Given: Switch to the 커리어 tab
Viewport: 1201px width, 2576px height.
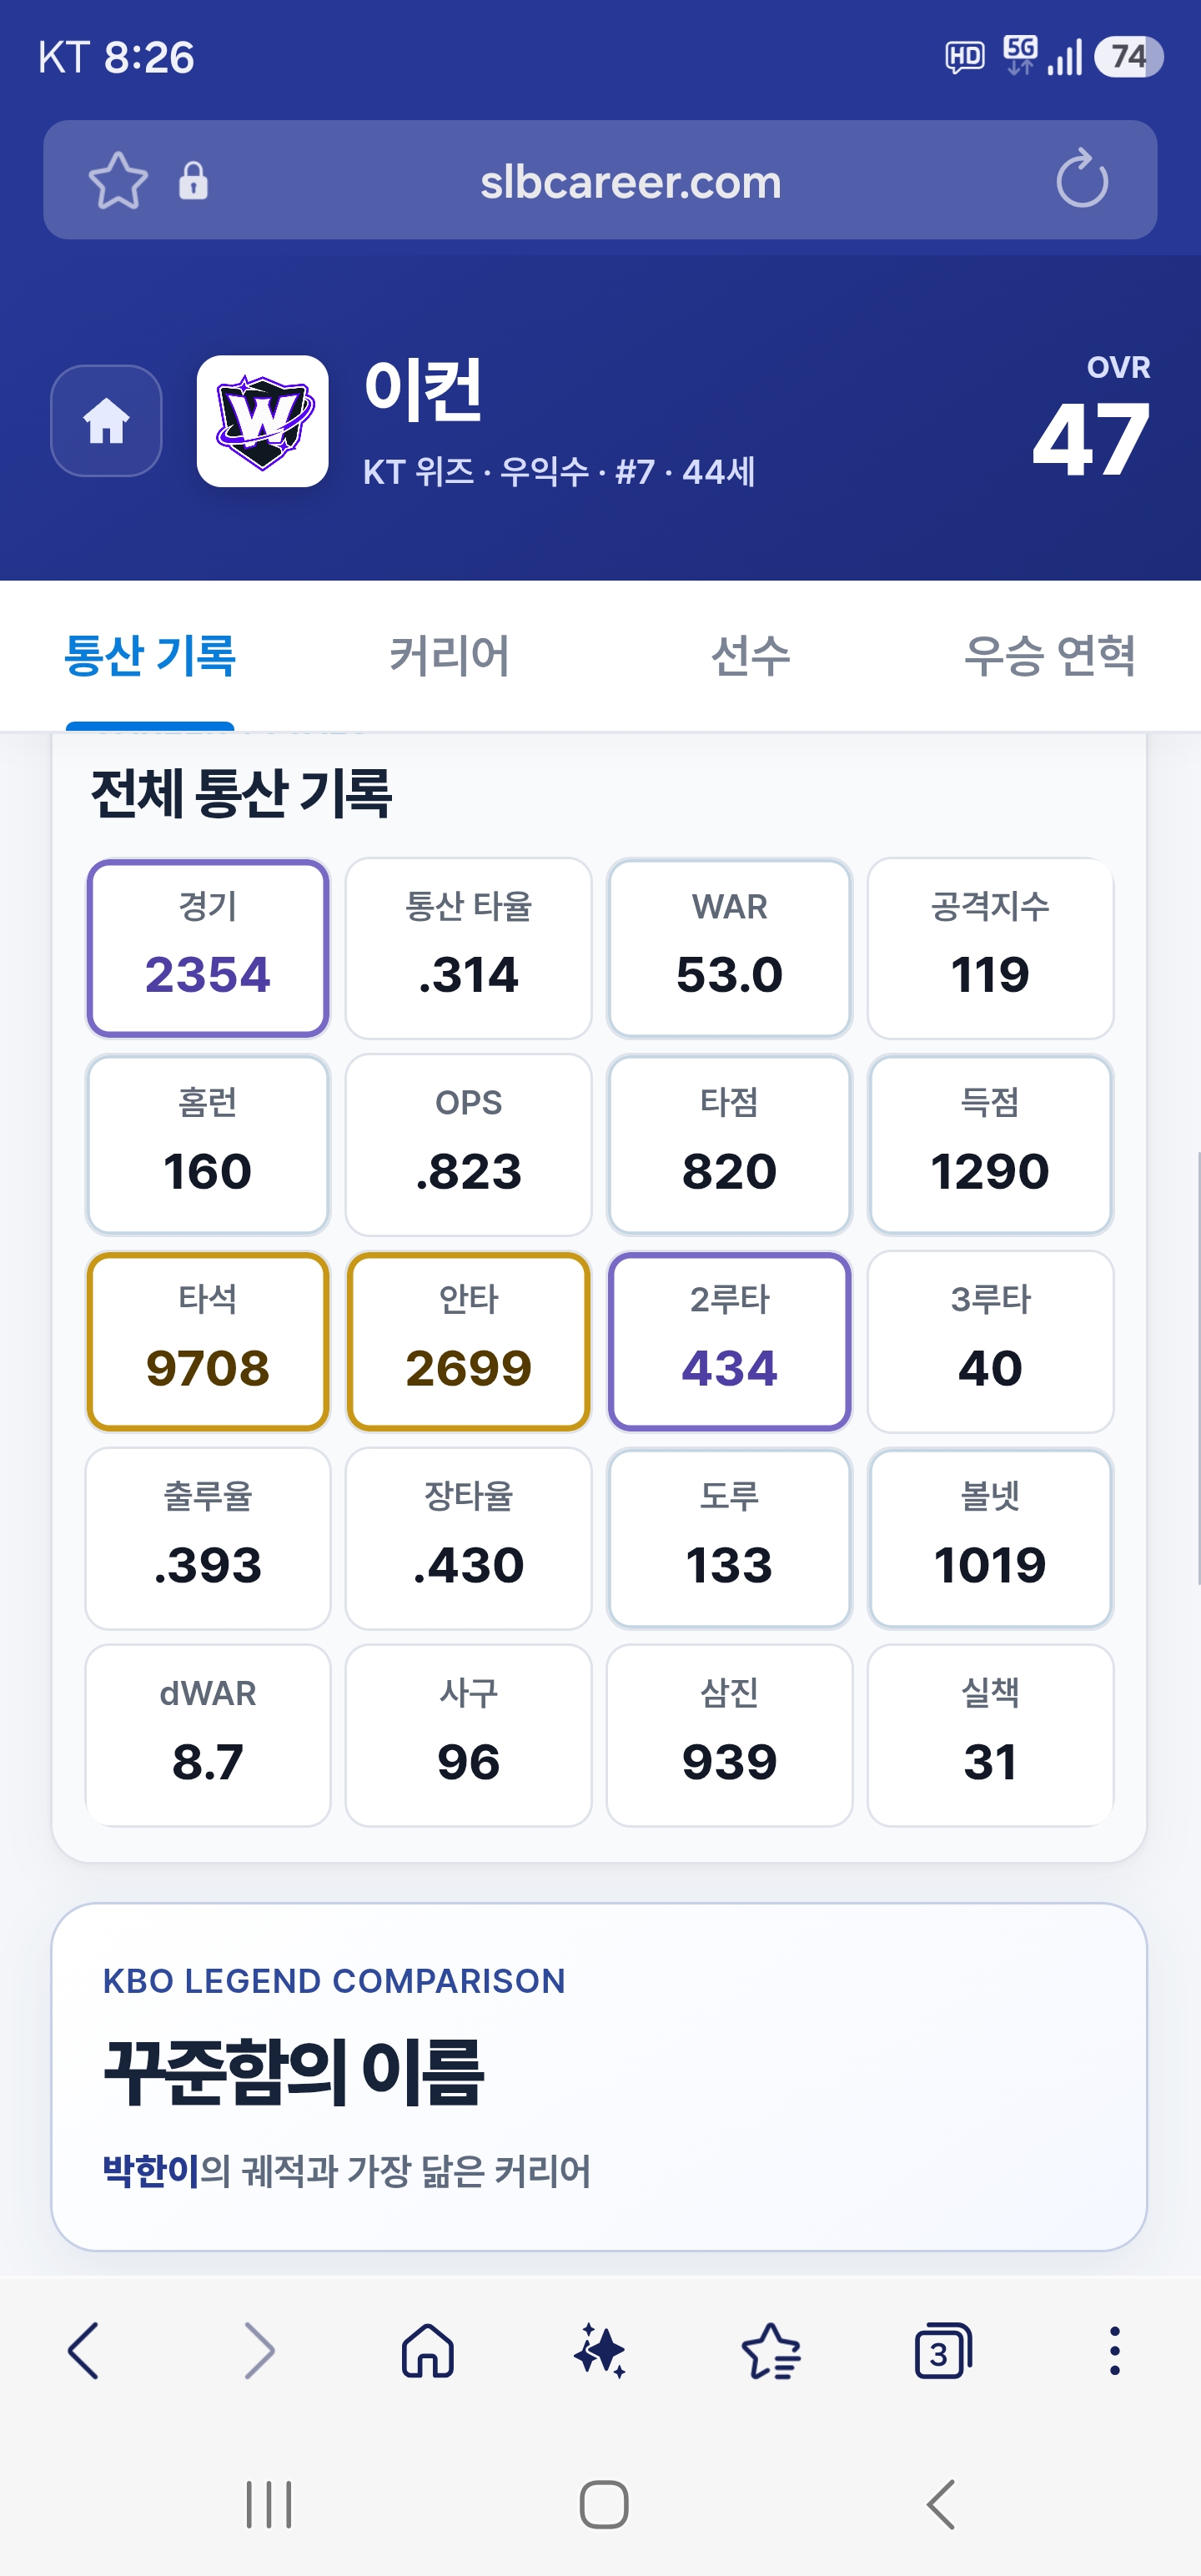Looking at the screenshot, I should 450,656.
